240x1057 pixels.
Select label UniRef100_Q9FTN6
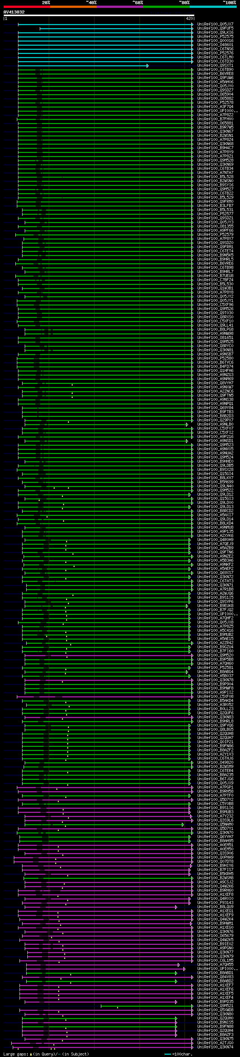(x=215, y=552)
